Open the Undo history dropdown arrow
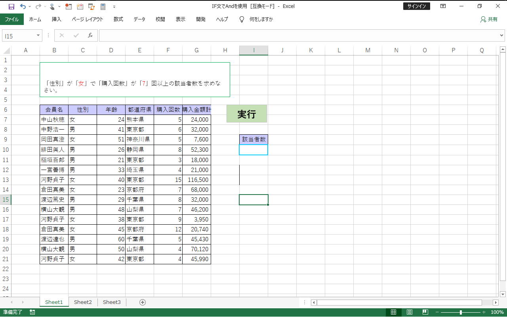507x317 pixels. pos(29,7)
